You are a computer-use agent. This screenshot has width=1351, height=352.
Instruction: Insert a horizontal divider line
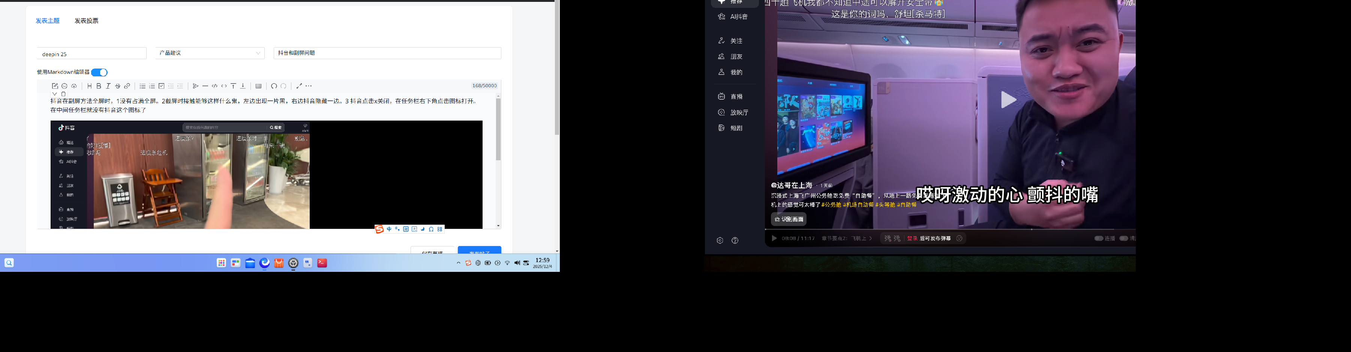pos(205,86)
